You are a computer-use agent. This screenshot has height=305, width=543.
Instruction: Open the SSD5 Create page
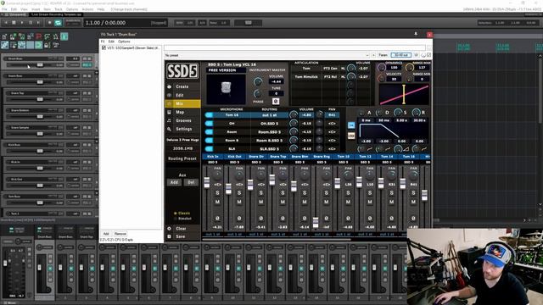(x=182, y=86)
